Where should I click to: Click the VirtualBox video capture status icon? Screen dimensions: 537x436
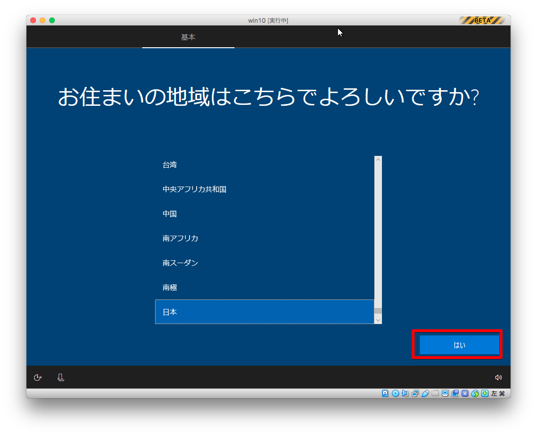[x=455, y=393]
